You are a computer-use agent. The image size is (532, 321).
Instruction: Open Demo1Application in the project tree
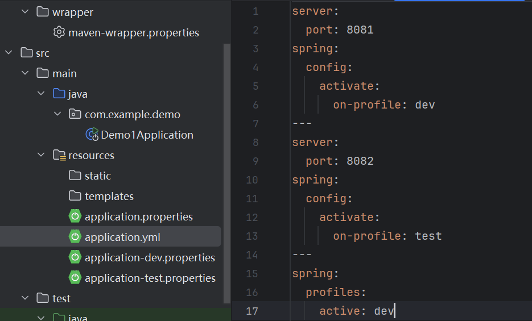click(147, 135)
